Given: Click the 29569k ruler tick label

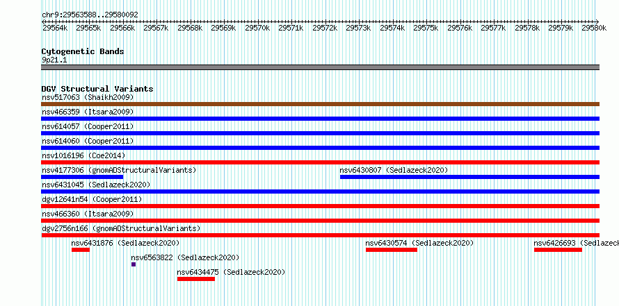Looking at the screenshot, I should point(223,28).
